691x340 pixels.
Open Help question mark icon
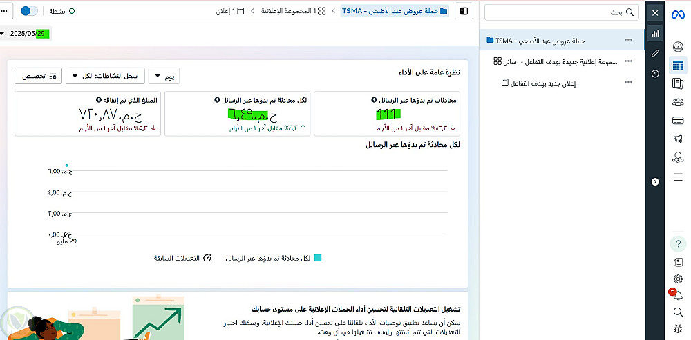click(679, 243)
